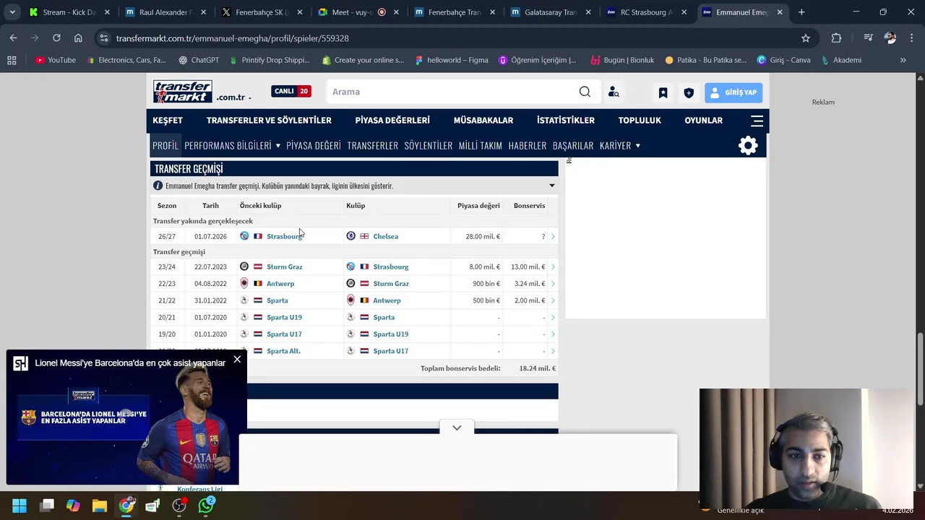Open Topluluk menu
The image size is (925, 520).
click(x=640, y=121)
